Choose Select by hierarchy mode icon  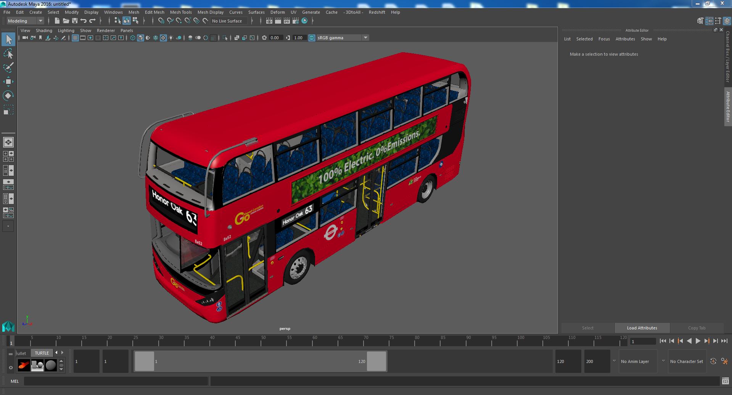pyautogui.click(x=117, y=21)
